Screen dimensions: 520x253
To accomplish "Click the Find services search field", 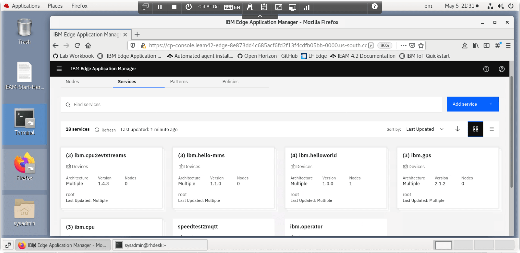I will click(251, 105).
